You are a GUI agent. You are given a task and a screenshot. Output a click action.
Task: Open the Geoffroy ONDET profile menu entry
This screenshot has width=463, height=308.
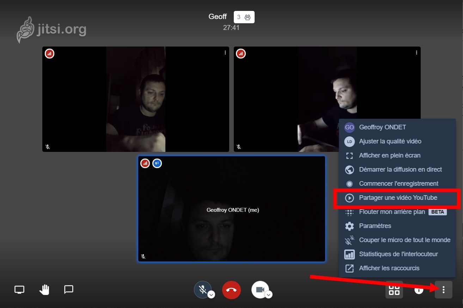(x=397, y=127)
